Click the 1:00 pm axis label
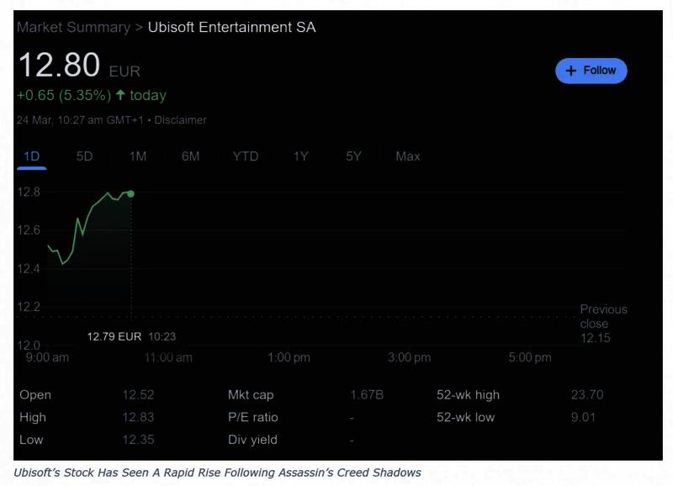673x486 pixels. click(x=289, y=357)
